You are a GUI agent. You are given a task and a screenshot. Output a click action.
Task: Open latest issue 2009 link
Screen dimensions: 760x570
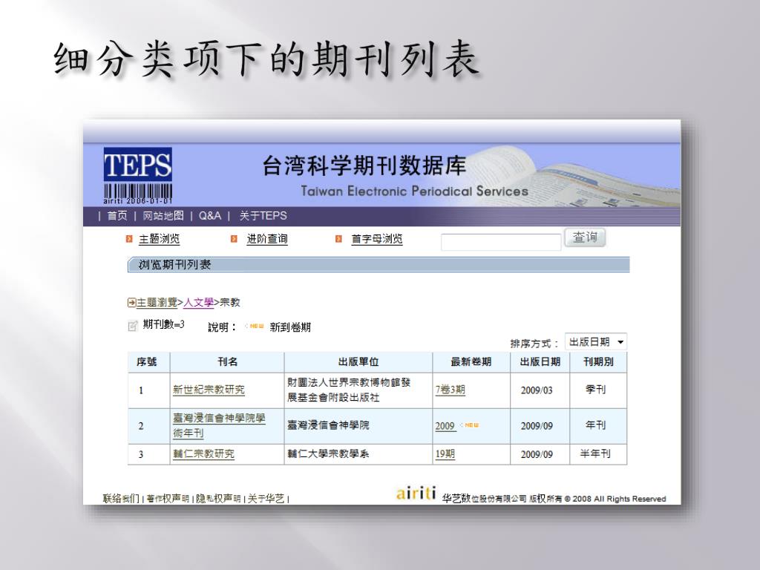[x=445, y=426]
